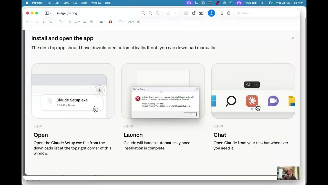Click the battery status icon
Screen dimensions: 328x185
pyautogui.click(x=254, y=3)
